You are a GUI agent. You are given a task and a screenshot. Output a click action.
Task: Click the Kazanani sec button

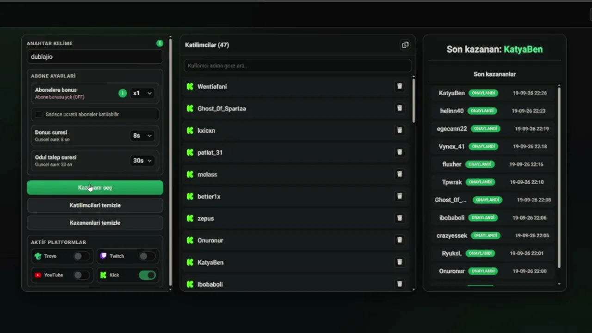pos(95,187)
